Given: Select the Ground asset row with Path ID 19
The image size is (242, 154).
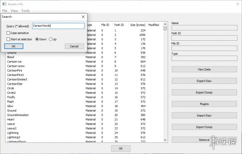Looking at the screenshot, I should (x=84, y=110).
